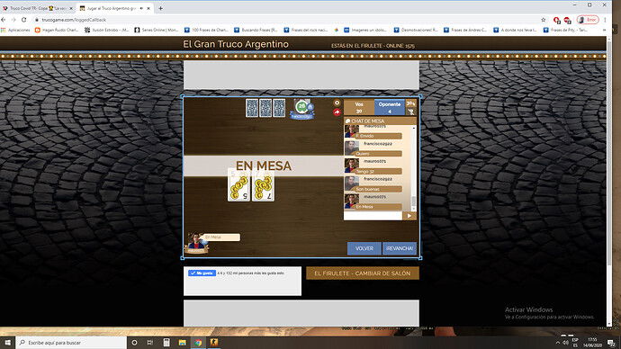This screenshot has height=349, width=621.
Task: Open Chrome app from Windows taskbar
Action: click(198, 343)
